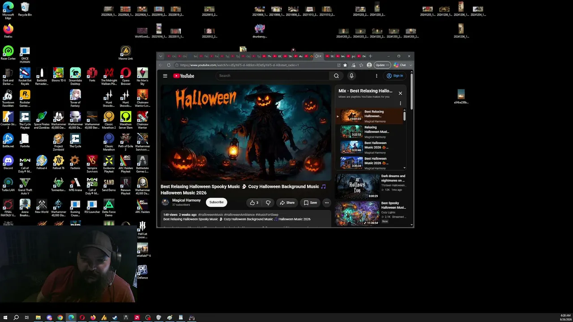Viewport: 573px width, 322px height.
Task: Click the browser address bar URL
Action: (x=239, y=65)
